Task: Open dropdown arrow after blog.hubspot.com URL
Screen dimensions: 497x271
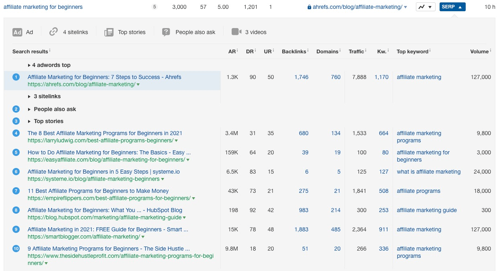Action: click(x=184, y=218)
